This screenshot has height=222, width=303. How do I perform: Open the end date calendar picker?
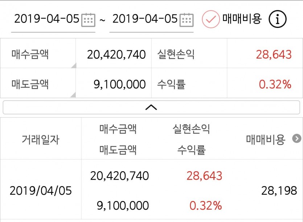187,19
